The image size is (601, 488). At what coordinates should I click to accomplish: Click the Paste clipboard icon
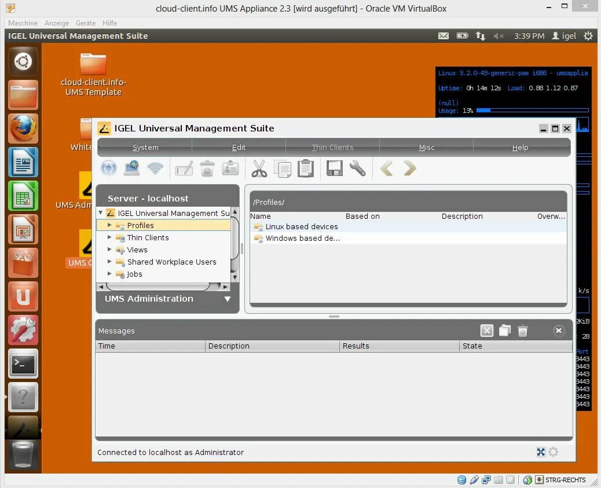pyautogui.click(x=306, y=168)
